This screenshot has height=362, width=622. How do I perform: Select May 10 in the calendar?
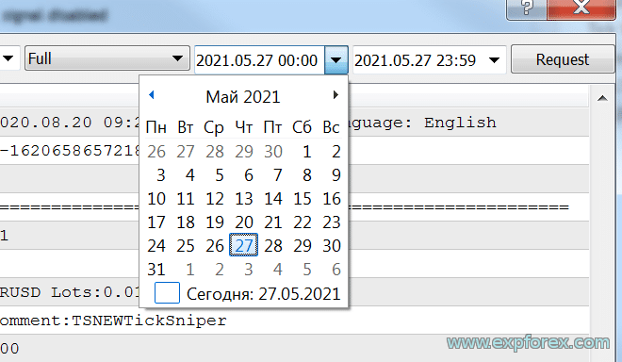[x=156, y=199]
